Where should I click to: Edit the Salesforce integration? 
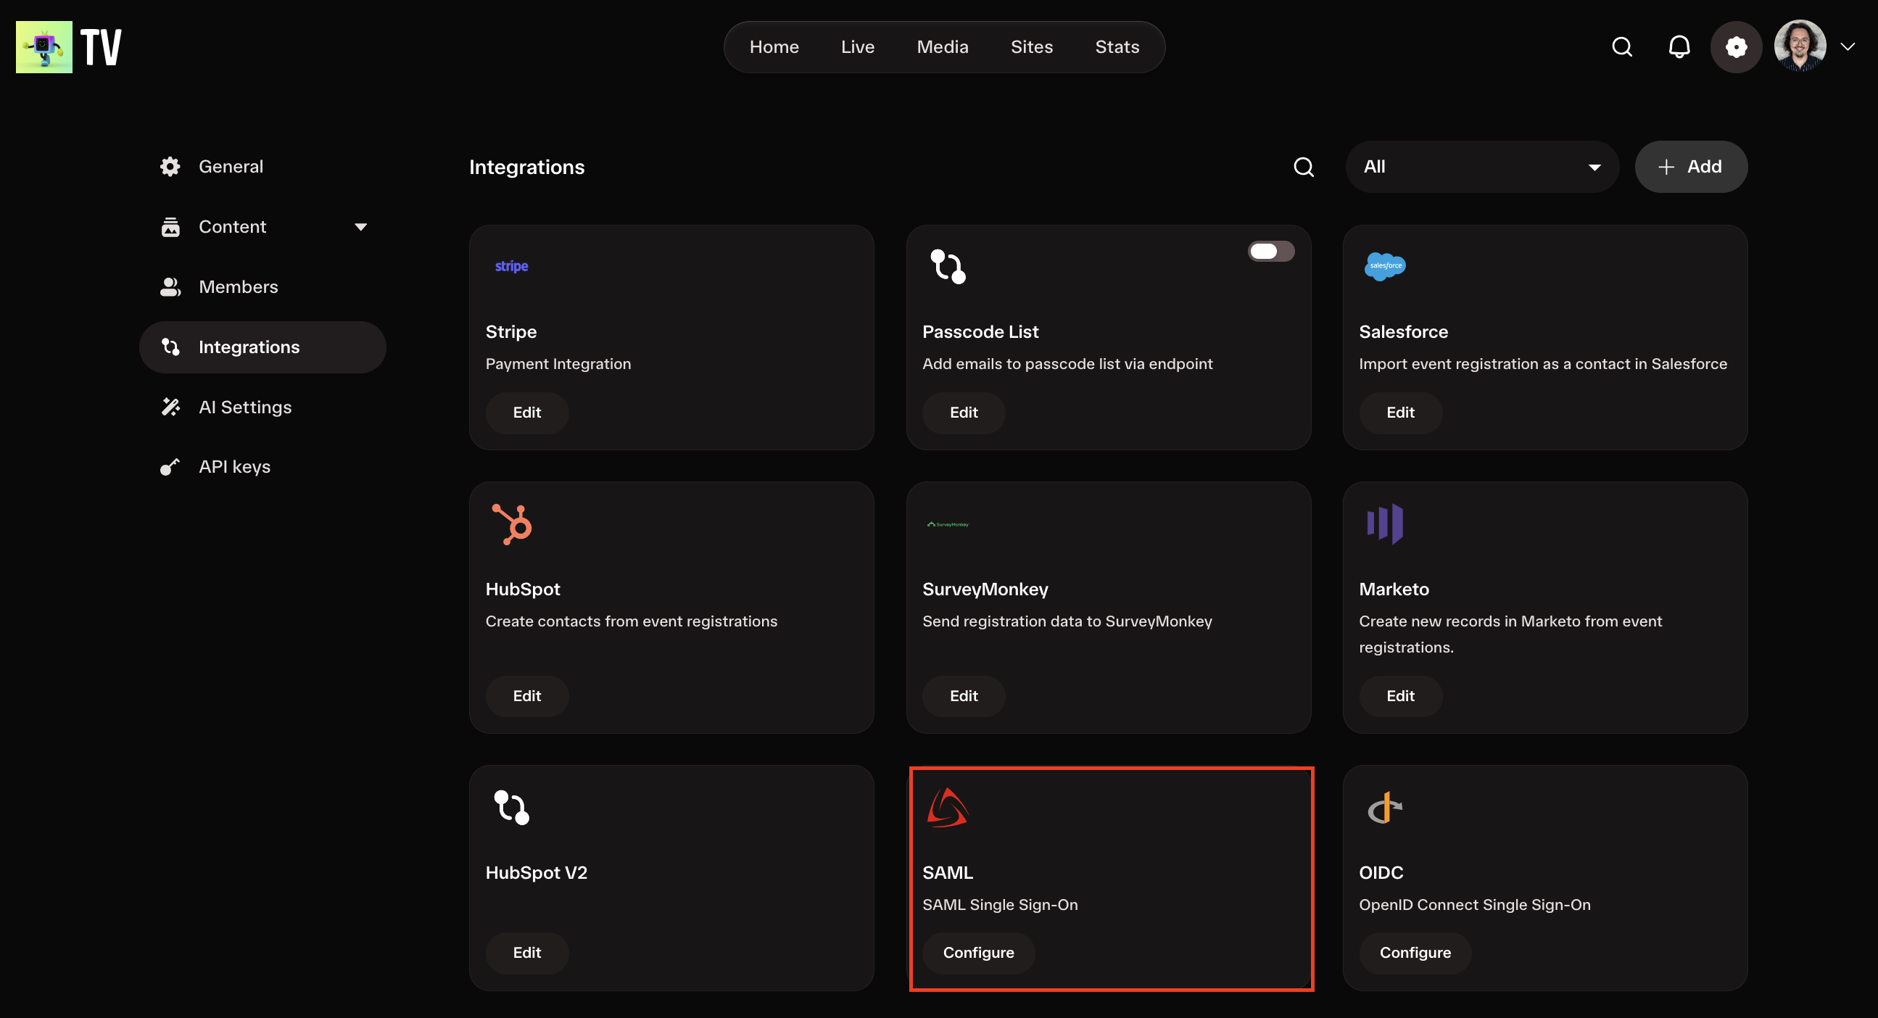tap(1400, 413)
